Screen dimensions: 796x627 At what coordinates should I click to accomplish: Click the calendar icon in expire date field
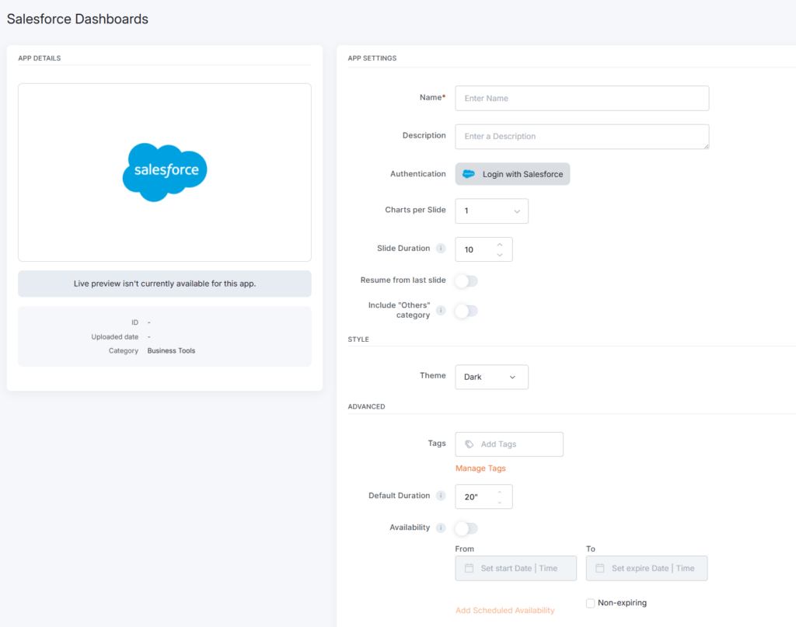coord(599,568)
